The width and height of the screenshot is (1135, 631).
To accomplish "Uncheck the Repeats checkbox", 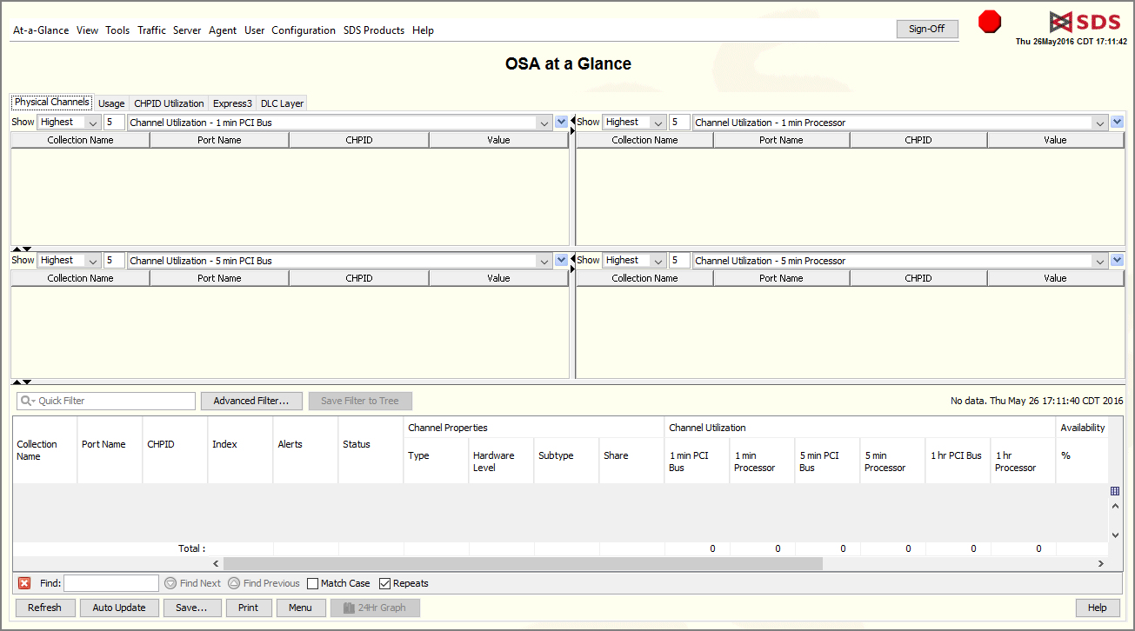I will (x=384, y=583).
